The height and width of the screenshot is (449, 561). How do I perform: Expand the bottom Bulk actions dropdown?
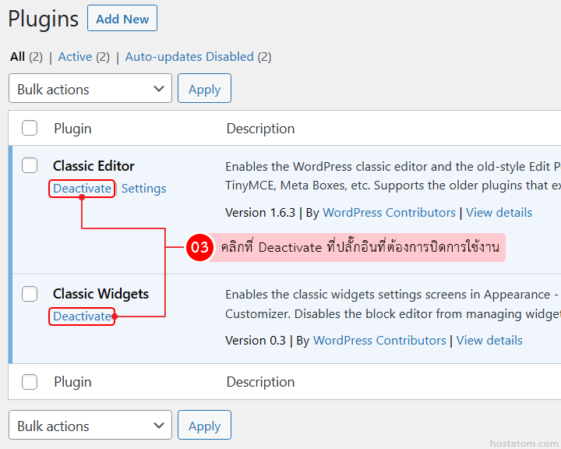pyautogui.click(x=90, y=426)
